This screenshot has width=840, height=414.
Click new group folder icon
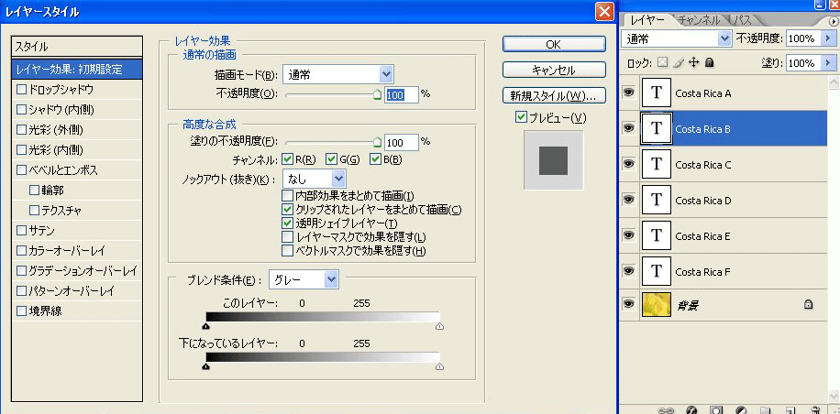click(x=765, y=410)
